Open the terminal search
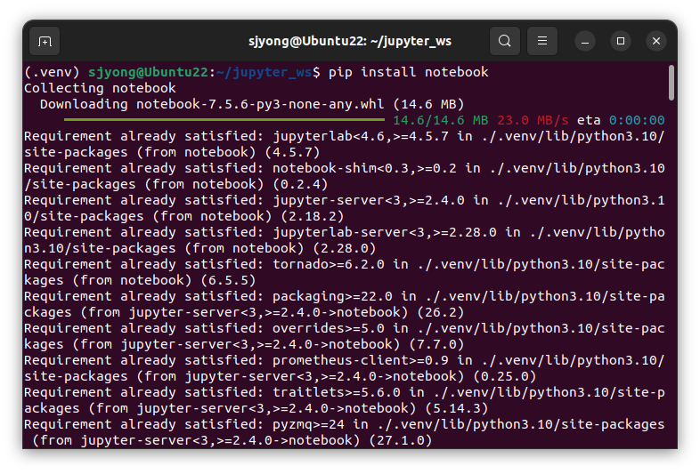700x474 pixels. pos(504,41)
